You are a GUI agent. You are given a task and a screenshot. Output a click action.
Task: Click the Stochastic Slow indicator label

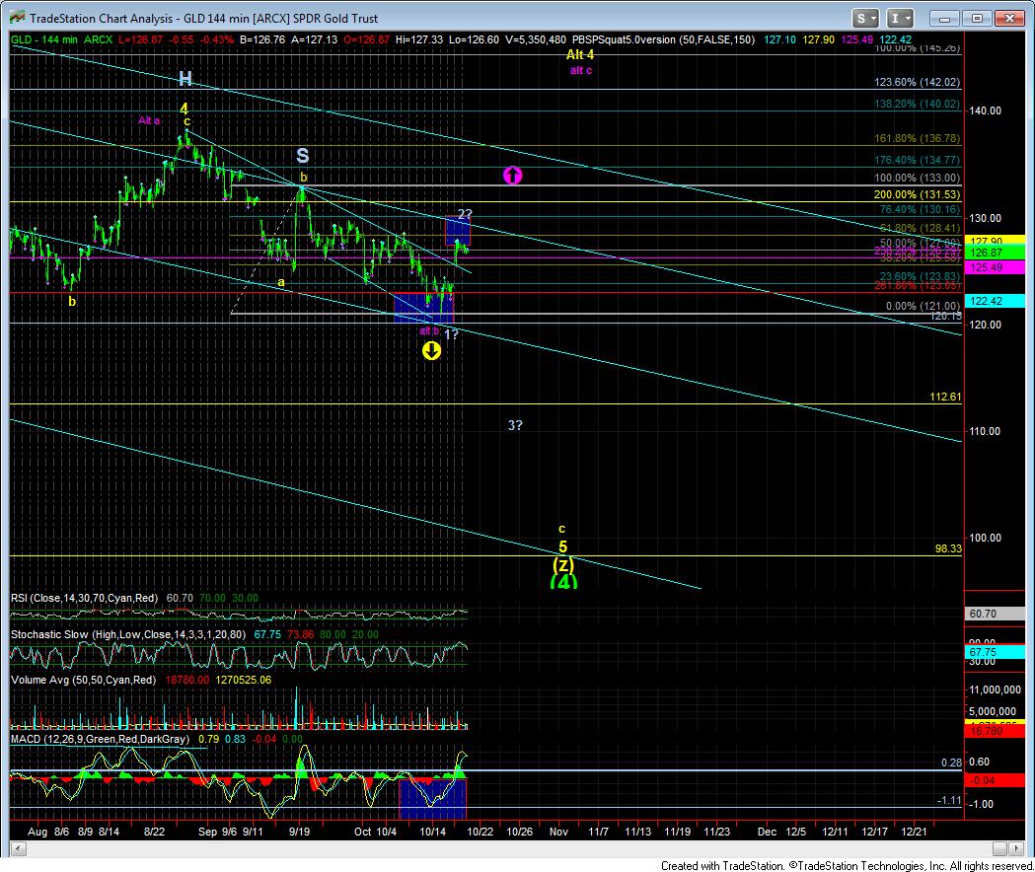pyautogui.click(x=128, y=634)
